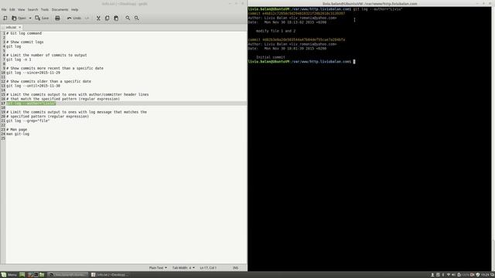Click the second commit hash in terminal
Screen dimensions: 495x278
(x=304, y=39)
